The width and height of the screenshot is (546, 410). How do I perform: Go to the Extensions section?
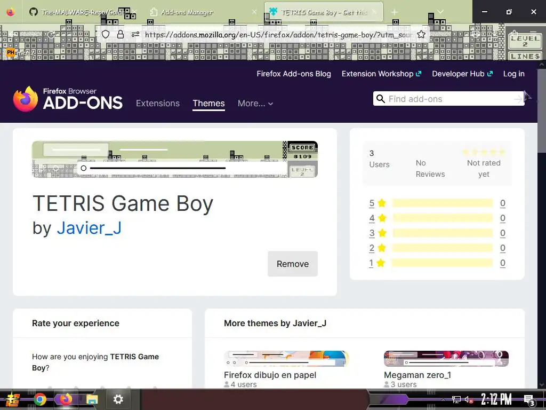pos(158,104)
